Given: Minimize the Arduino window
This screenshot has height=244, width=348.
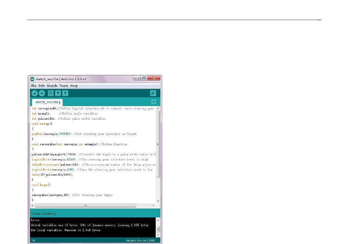Looking at the screenshot, I should coord(137,78).
